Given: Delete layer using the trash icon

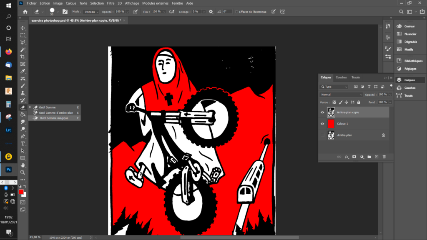Looking at the screenshot, I should [x=384, y=157].
